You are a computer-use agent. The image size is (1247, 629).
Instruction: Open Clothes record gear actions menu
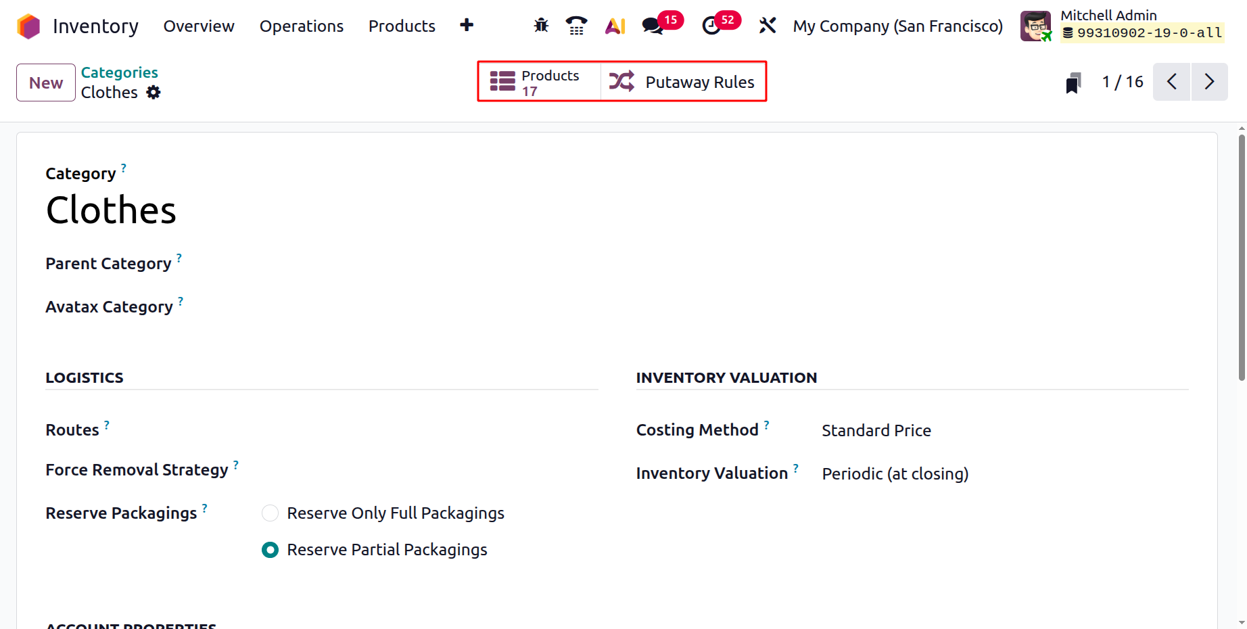click(x=154, y=93)
